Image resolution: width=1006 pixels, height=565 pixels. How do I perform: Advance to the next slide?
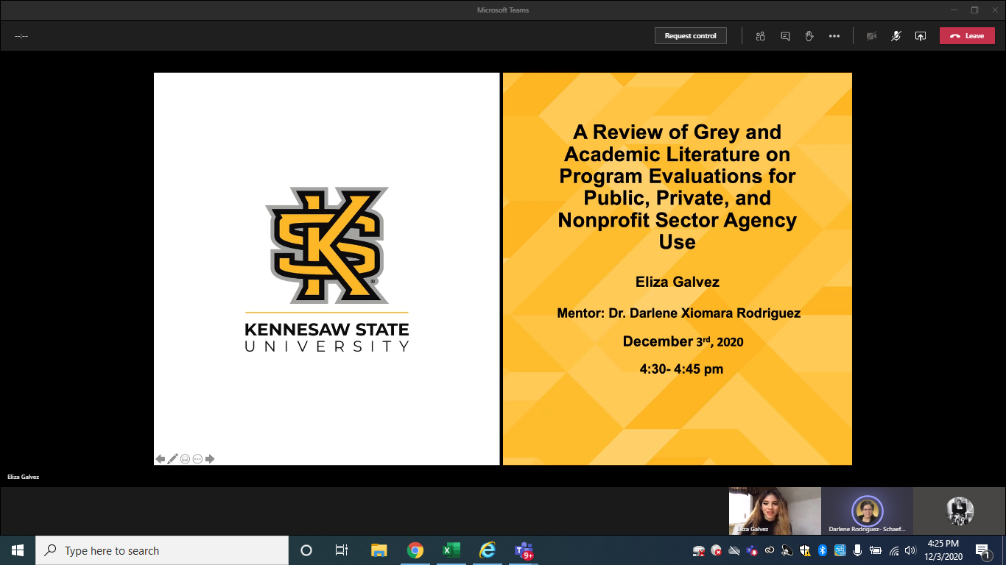pos(210,459)
